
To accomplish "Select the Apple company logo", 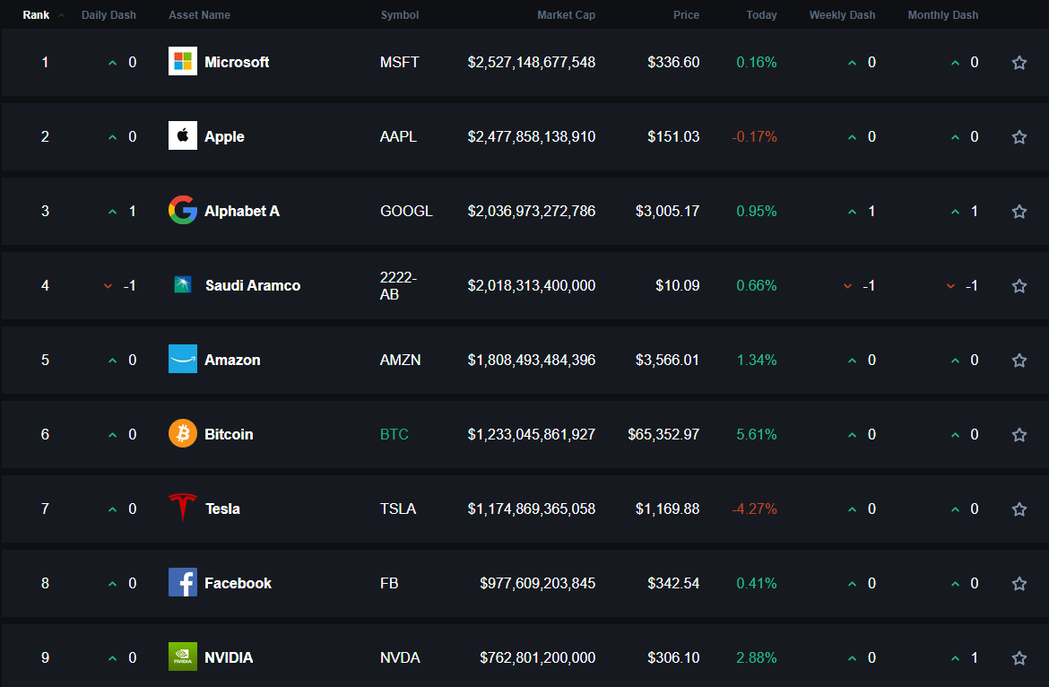I will (182, 136).
